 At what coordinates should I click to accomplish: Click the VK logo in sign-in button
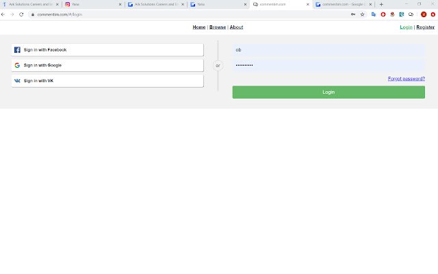point(17,81)
